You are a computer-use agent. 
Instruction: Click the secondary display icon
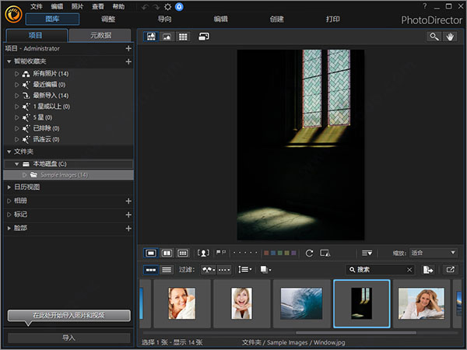click(204, 37)
